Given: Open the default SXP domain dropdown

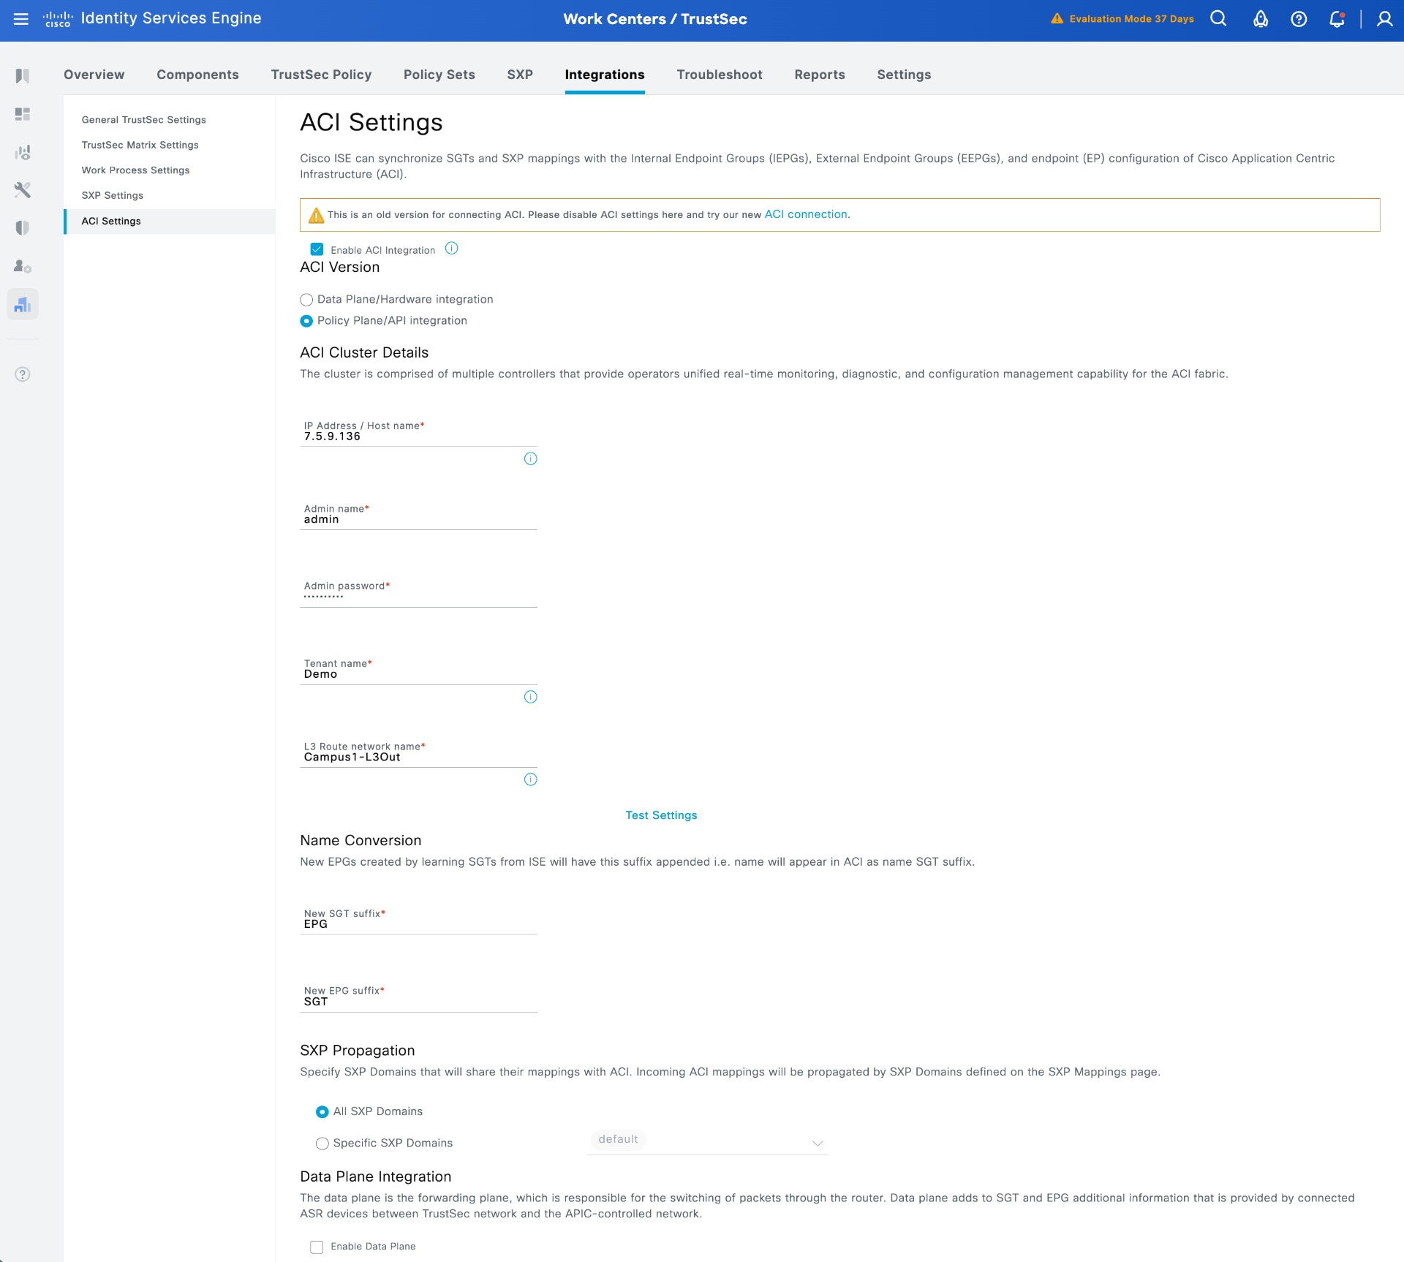Looking at the screenshot, I should pyautogui.click(x=817, y=1142).
